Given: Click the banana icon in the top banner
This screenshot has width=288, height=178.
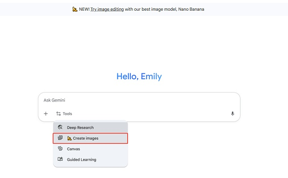Looking at the screenshot, I should (x=75, y=9).
